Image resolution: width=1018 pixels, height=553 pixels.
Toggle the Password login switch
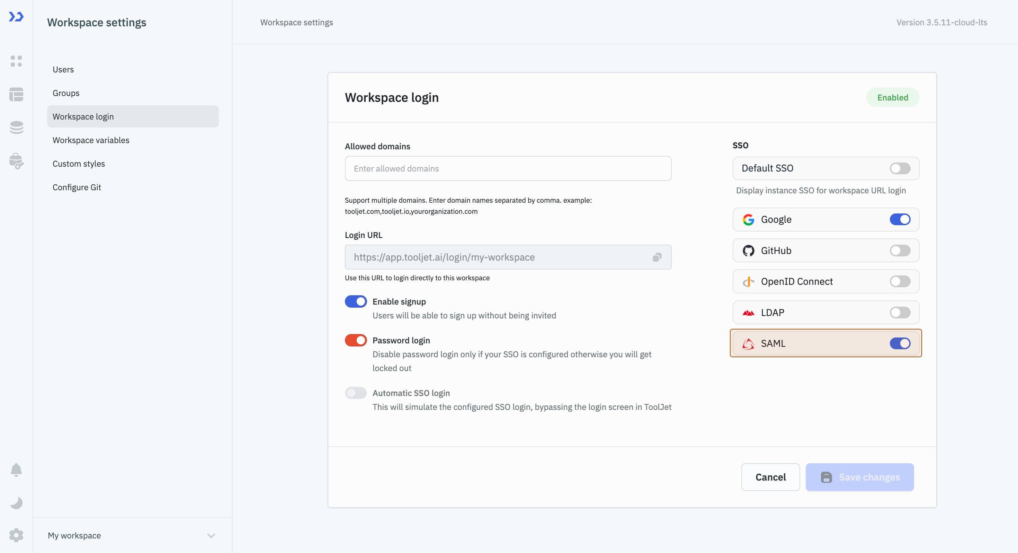coord(356,340)
